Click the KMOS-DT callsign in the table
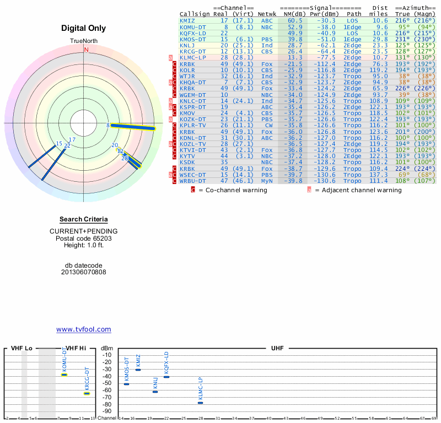Image resolution: width=441 pixels, height=423 pixels. (193, 39)
